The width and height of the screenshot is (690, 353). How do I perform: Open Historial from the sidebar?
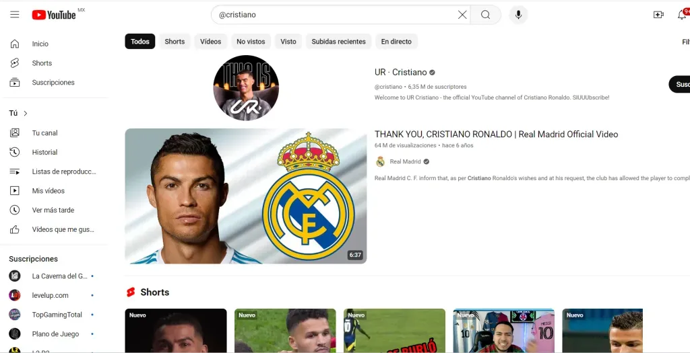(x=44, y=153)
